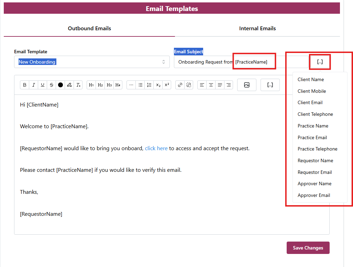Insert a numbered list
This screenshot has height=267, width=353.
point(149,85)
